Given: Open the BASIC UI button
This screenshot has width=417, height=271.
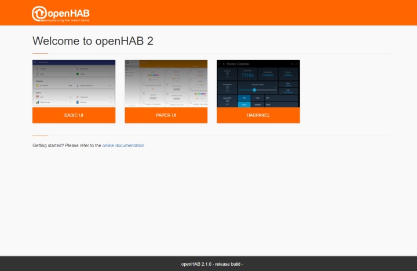Looking at the screenshot, I should 74,115.
